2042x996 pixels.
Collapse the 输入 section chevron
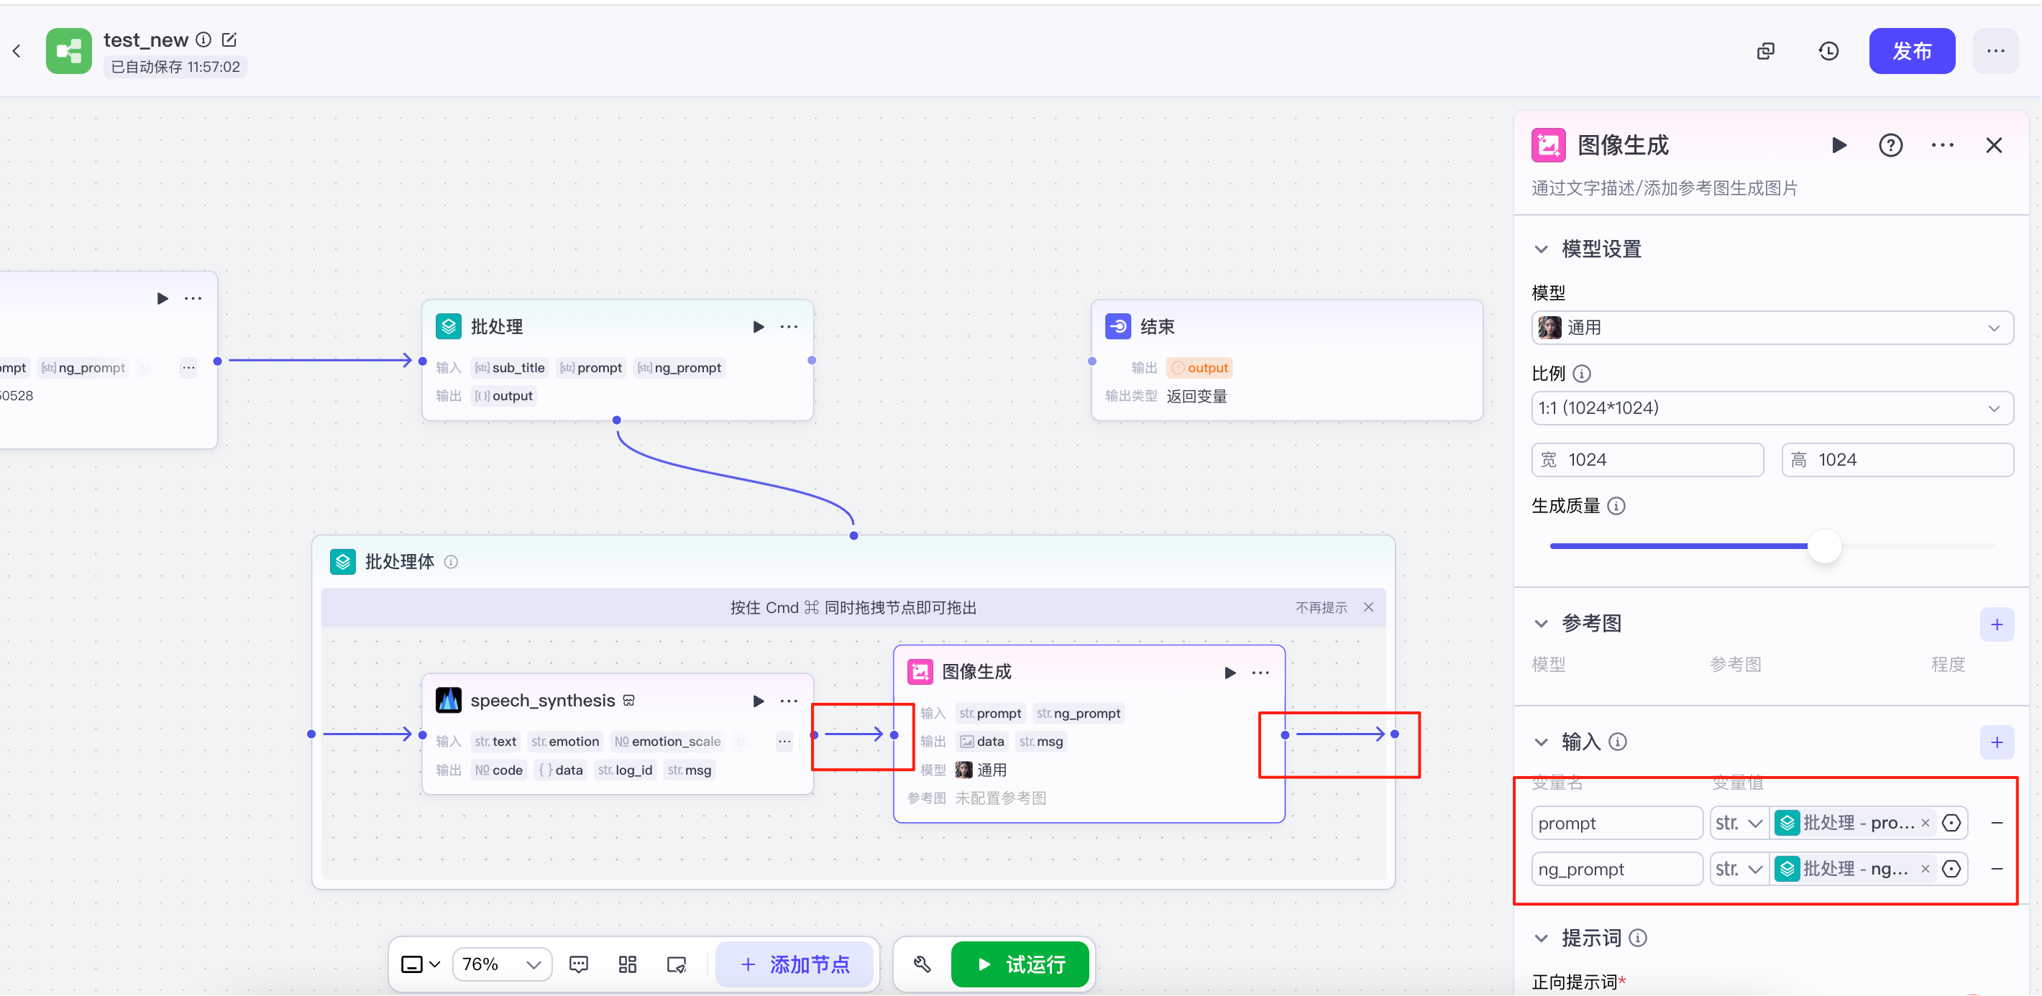pos(1541,742)
